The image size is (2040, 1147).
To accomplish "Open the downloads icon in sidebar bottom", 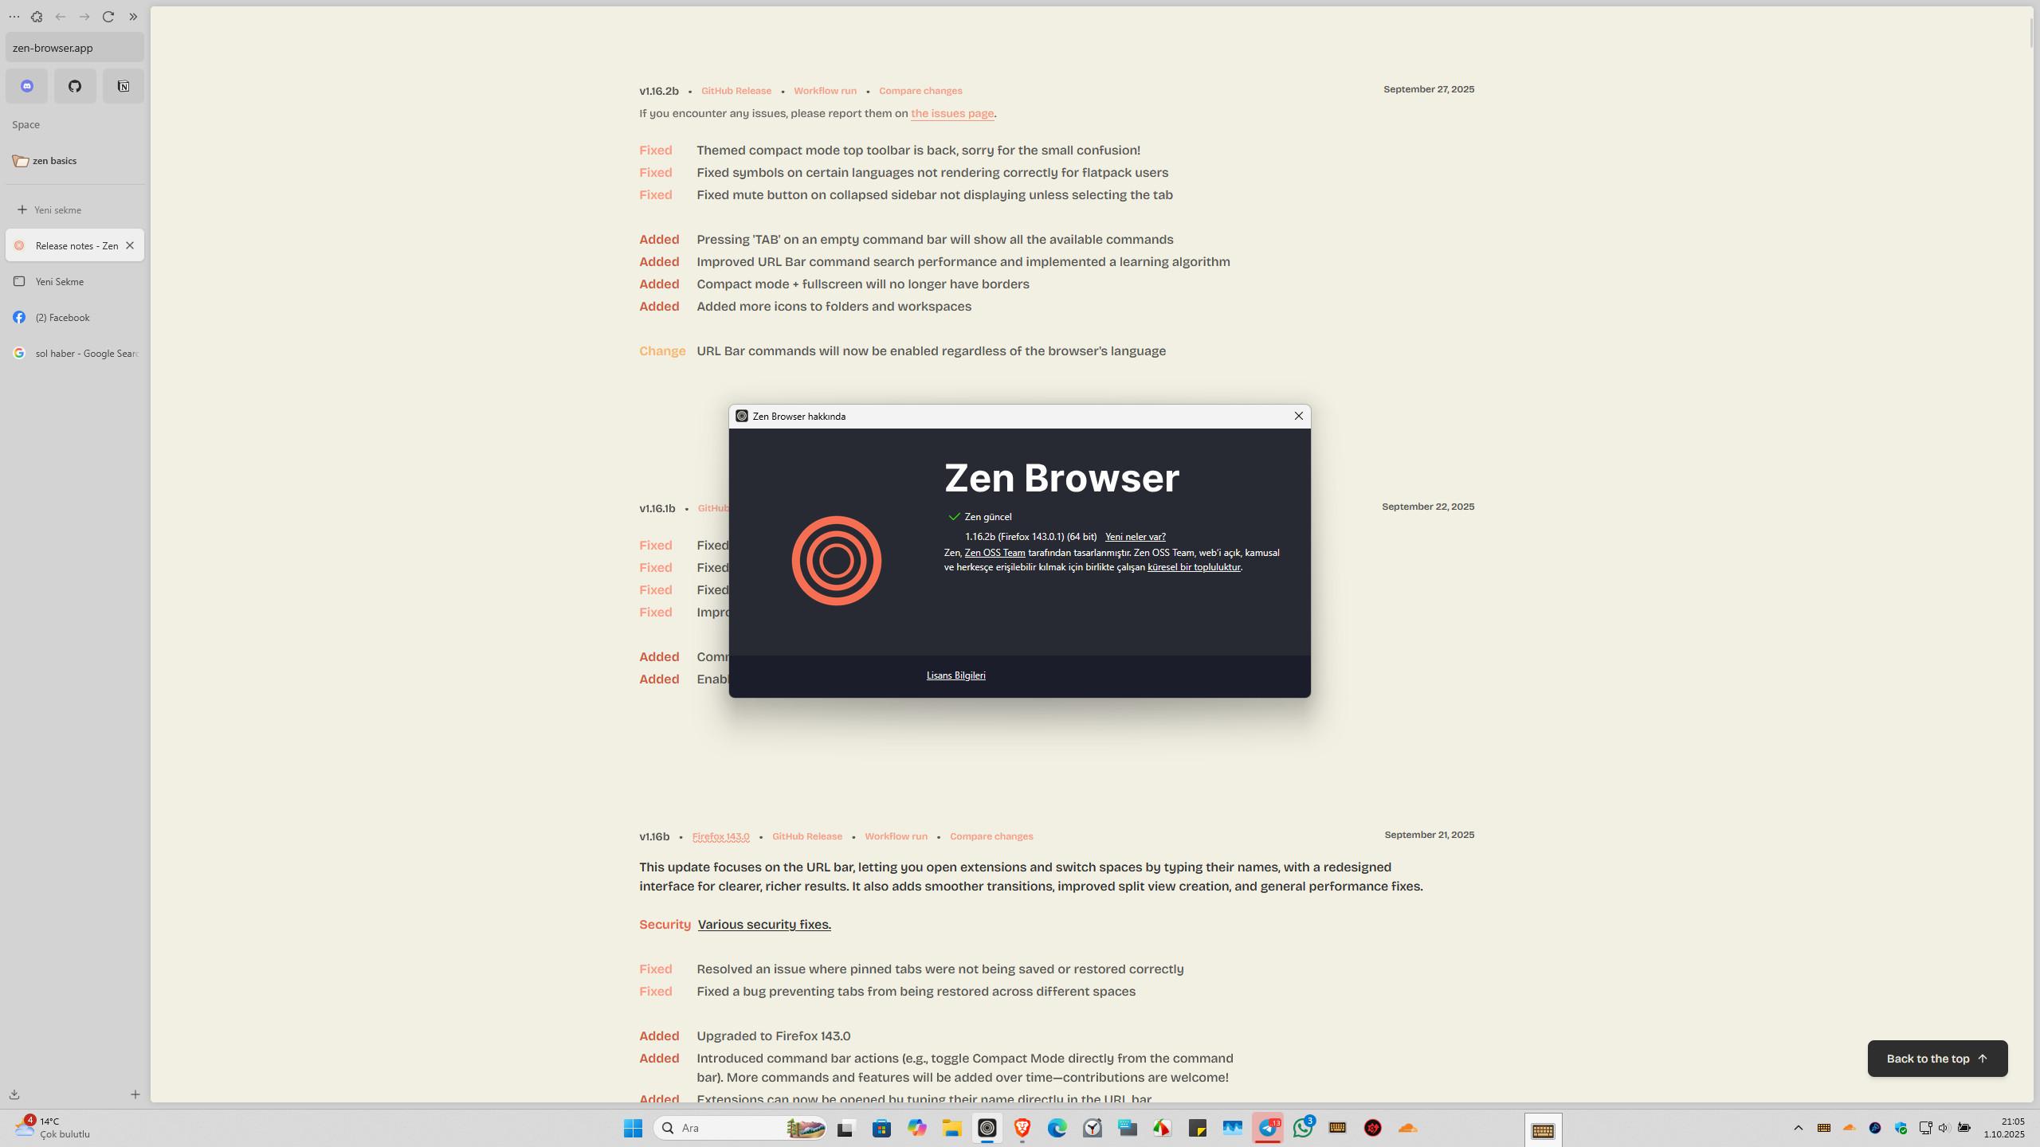I will tap(14, 1094).
